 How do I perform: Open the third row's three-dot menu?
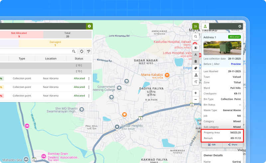pyautogui.click(x=89, y=96)
